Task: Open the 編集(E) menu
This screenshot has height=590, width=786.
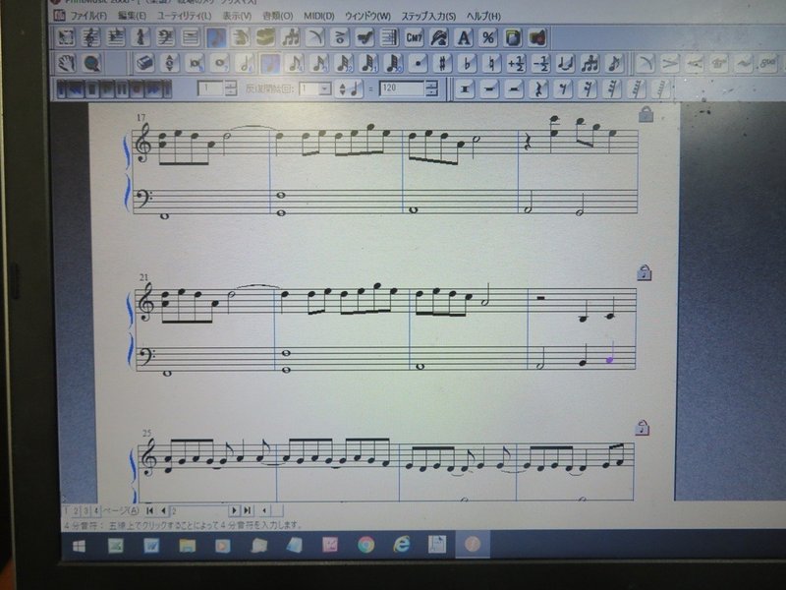Action: (132, 16)
